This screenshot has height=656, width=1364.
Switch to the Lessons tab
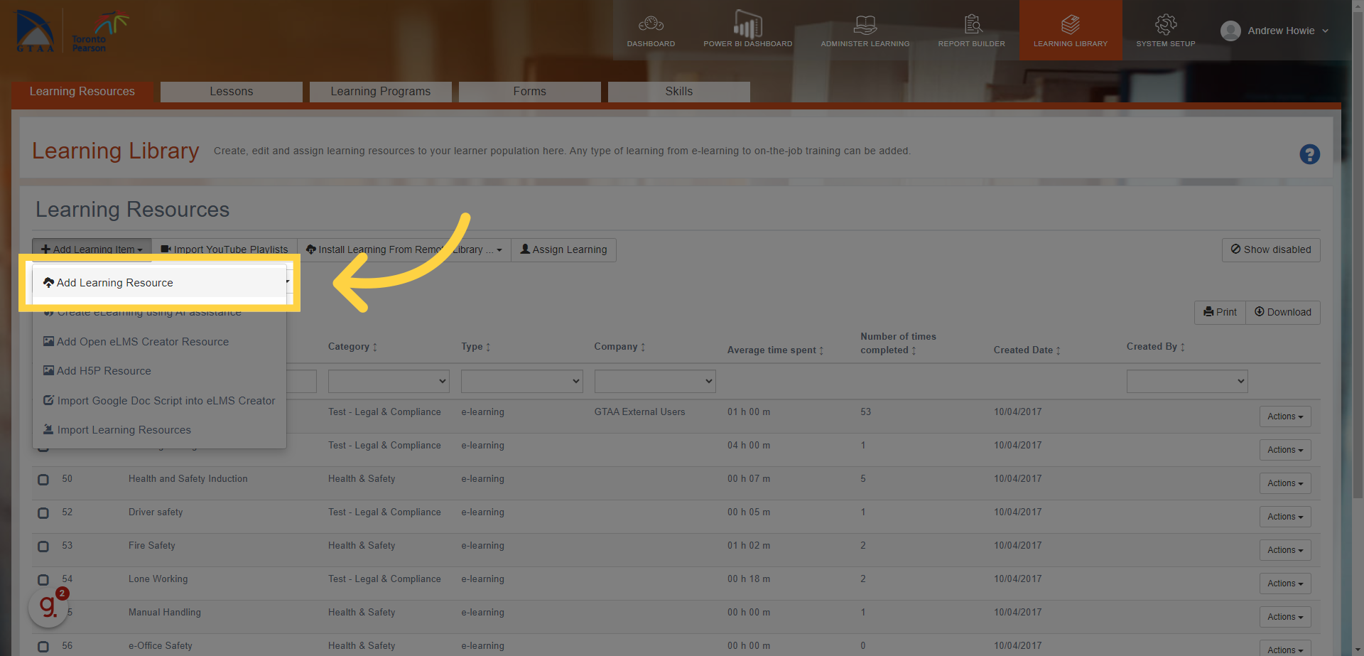tap(232, 92)
